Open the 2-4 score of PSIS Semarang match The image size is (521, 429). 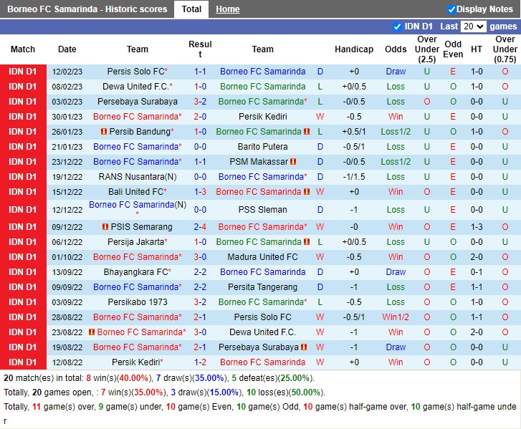(200, 227)
